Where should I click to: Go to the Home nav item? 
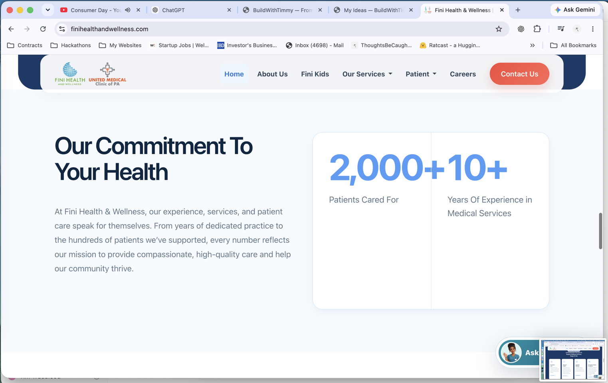click(234, 74)
